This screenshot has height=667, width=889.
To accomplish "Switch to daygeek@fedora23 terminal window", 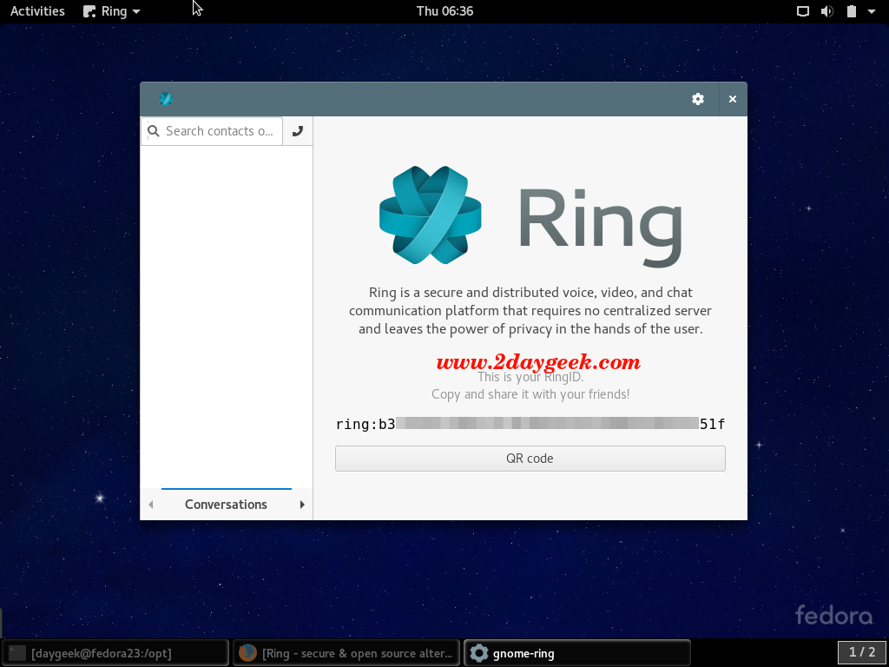I will point(115,653).
